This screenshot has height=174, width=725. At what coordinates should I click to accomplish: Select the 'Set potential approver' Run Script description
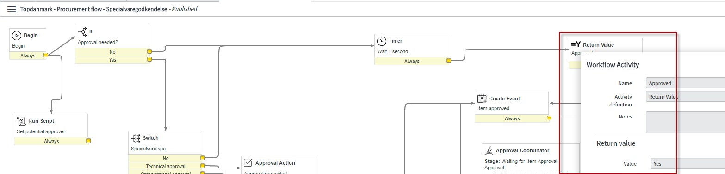click(41, 131)
